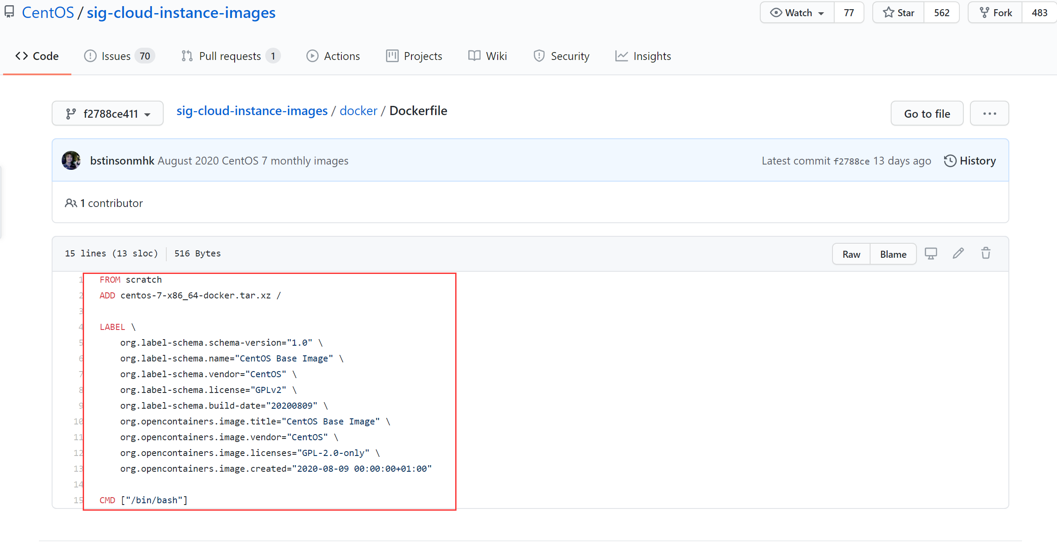Switch to the Issues tab
Image resolution: width=1057 pixels, height=554 pixels.
(119, 56)
